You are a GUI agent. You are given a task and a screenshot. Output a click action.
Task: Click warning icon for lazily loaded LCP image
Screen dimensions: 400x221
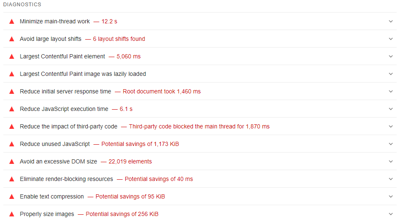pyautogui.click(x=12, y=74)
